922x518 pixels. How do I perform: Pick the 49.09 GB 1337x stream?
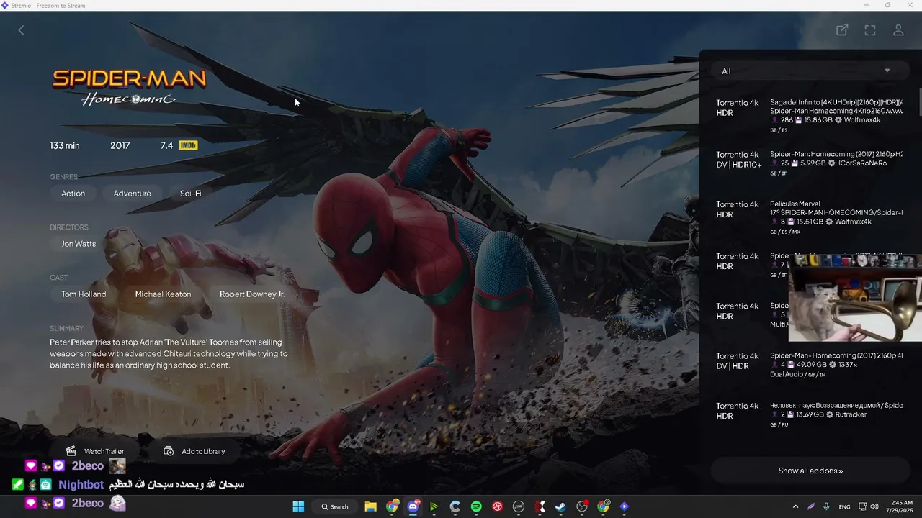[x=810, y=365]
